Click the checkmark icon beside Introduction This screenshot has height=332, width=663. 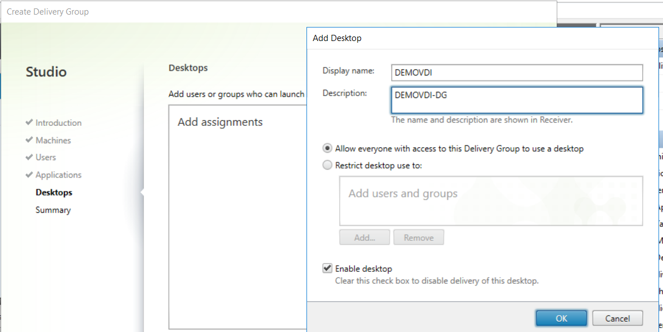click(29, 122)
